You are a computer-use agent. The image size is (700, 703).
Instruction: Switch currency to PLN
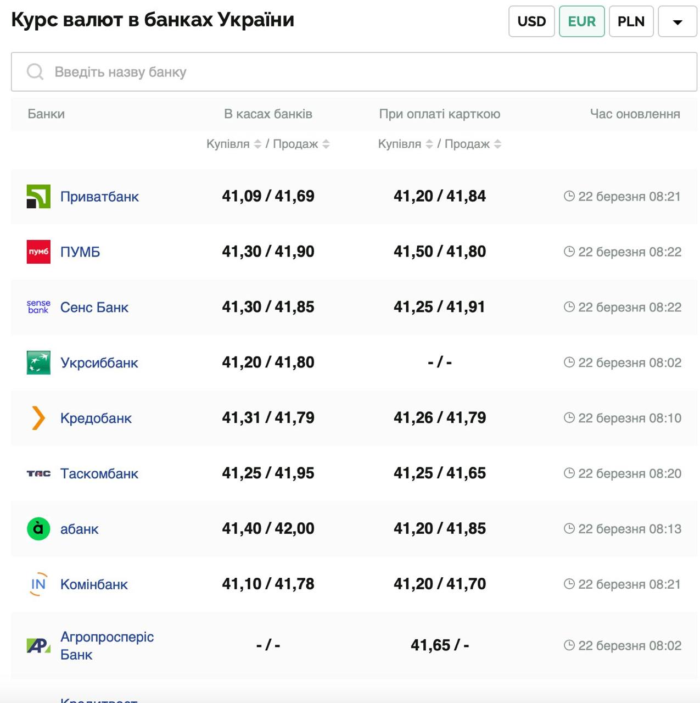[631, 21]
